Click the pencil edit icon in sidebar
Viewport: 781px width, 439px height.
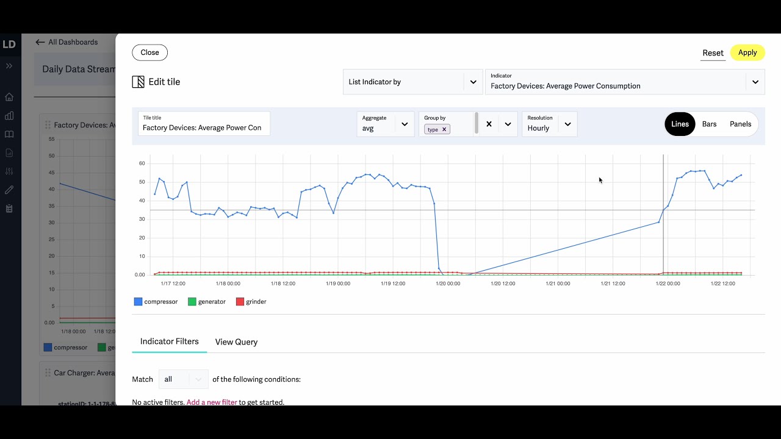(x=9, y=190)
